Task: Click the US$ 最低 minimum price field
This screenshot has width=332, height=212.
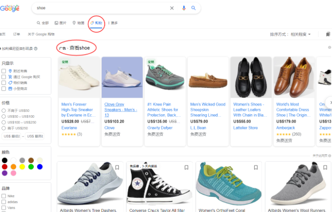Action: (12, 136)
